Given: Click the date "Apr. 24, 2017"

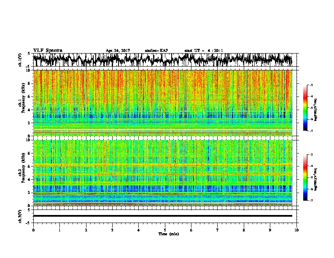Looking at the screenshot, I should tap(118, 51).
